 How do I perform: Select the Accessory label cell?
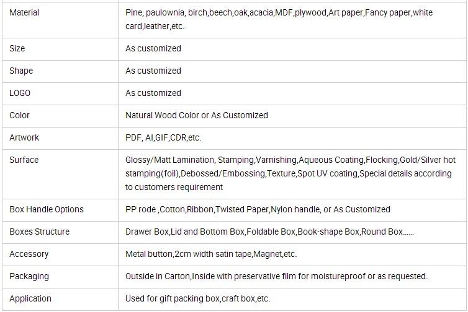[x=29, y=254]
